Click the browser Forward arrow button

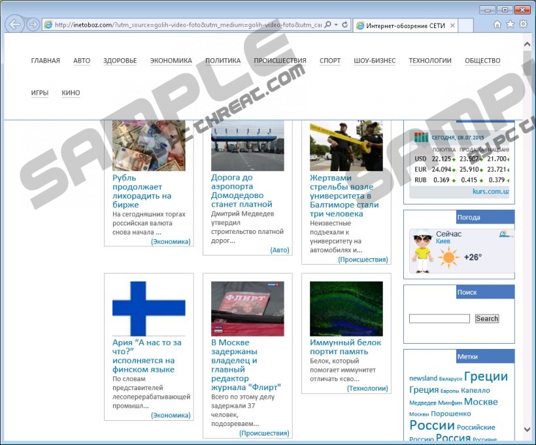(x=33, y=25)
